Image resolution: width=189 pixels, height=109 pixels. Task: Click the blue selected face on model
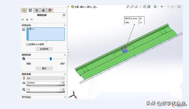coord(124,51)
